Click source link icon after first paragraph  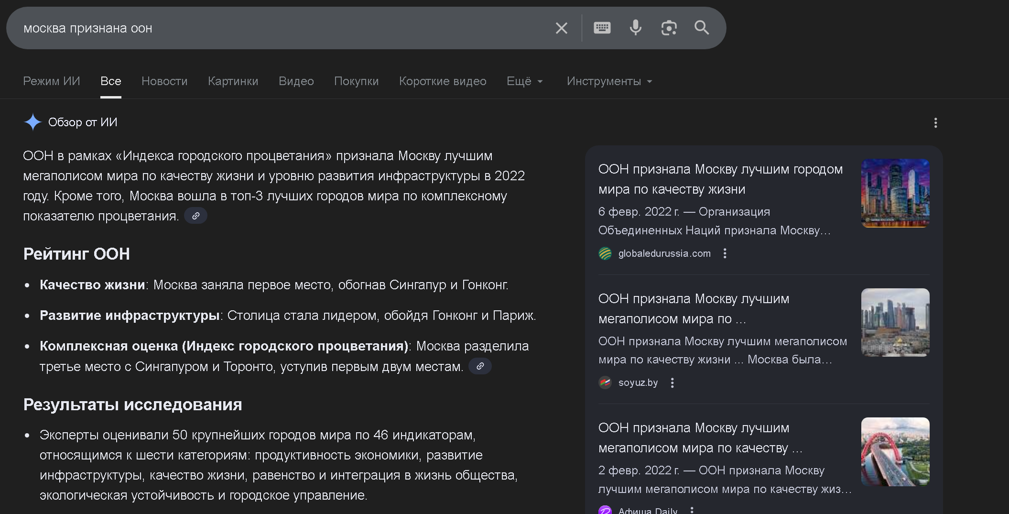click(195, 216)
